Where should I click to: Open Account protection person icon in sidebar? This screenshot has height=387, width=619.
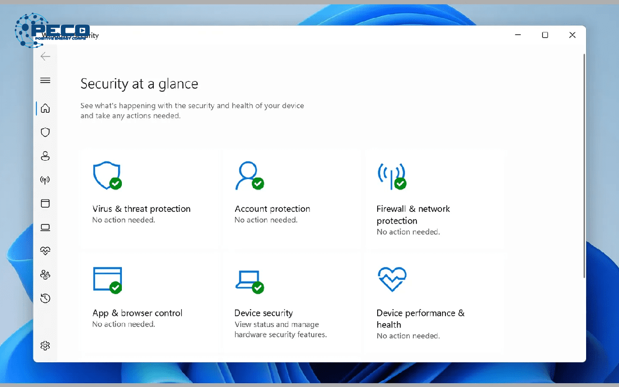pos(45,156)
